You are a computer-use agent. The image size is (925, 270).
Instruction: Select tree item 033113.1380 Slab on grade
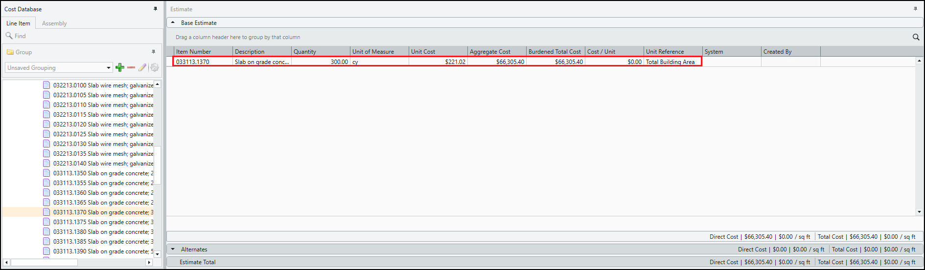coord(103,231)
